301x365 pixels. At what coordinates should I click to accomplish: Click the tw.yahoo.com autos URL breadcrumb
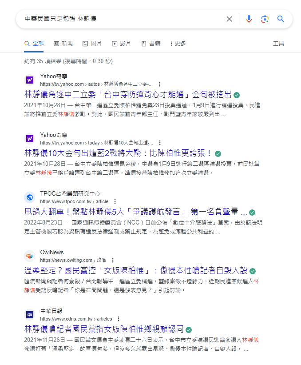[96, 84]
